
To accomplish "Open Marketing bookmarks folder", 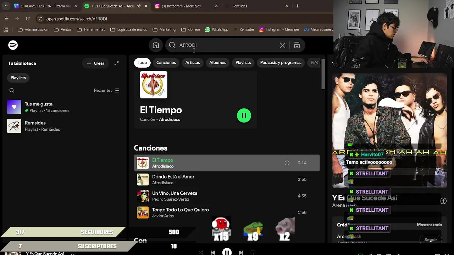I will [x=164, y=29].
